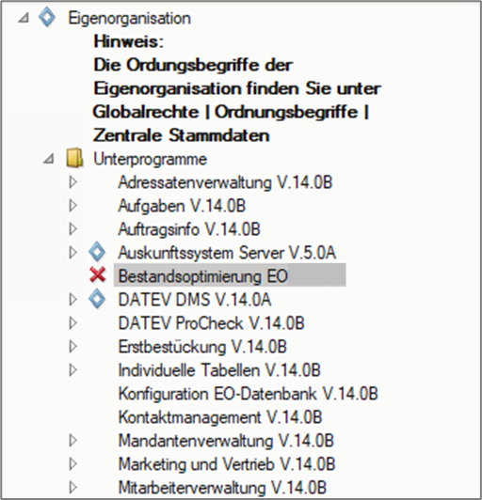
Task: Collapse the Unterprogramme folder
Action: click(x=49, y=159)
